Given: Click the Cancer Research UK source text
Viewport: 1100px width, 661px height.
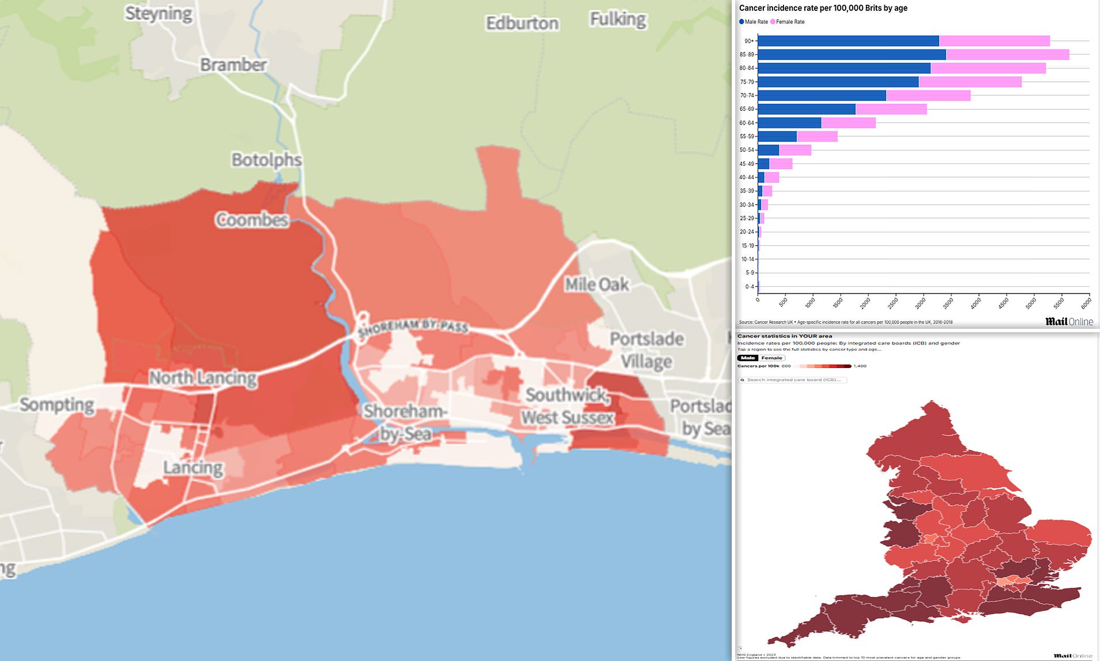Looking at the screenshot, I should (x=767, y=322).
